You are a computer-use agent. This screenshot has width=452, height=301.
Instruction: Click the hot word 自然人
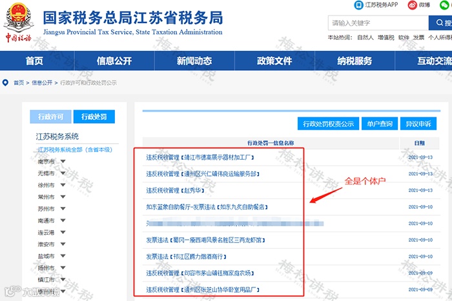click(365, 37)
